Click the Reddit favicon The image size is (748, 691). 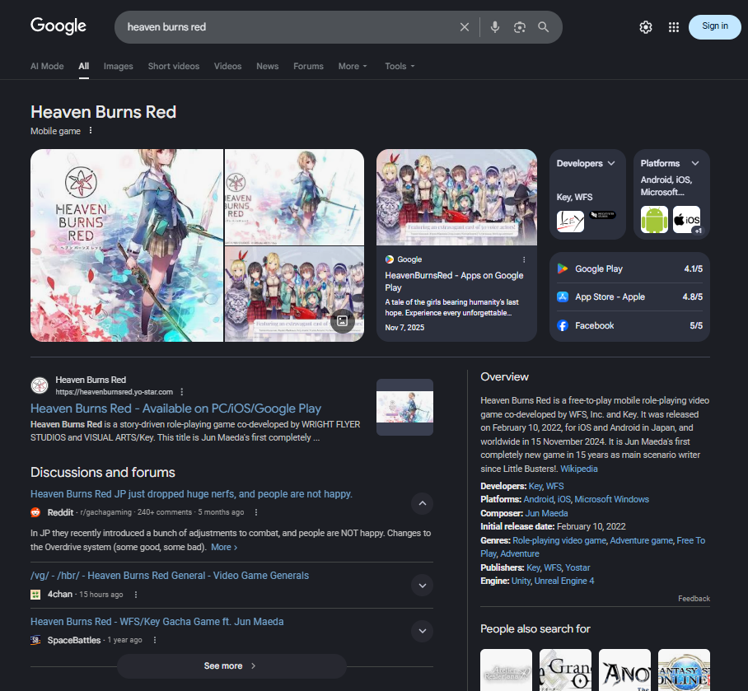click(35, 512)
